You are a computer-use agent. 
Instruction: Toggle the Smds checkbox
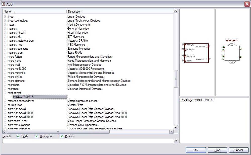tap(18, 136)
